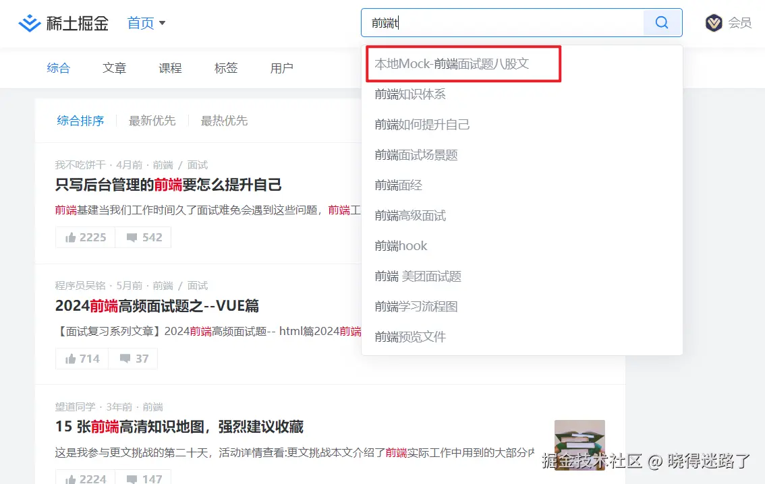Switch to the 文章 tab
Image resolution: width=765 pixels, height=484 pixels.
[x=114, y=68]
